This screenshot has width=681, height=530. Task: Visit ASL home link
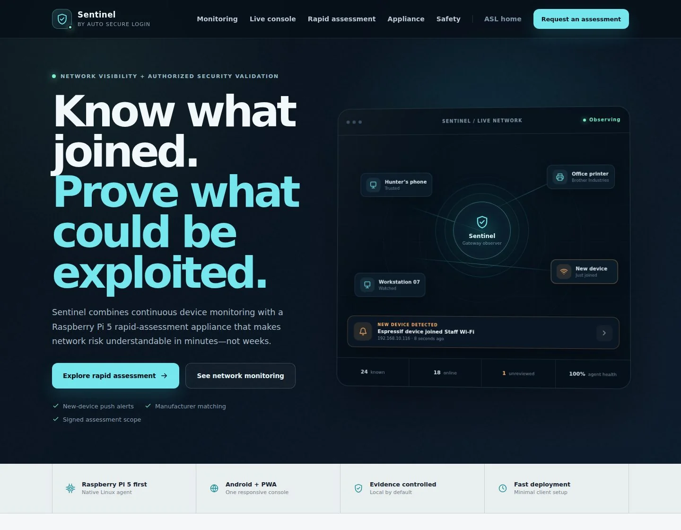point(503,19)
